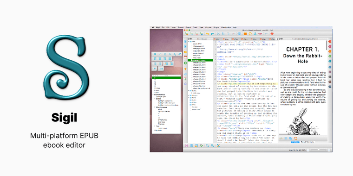Click the gear icon in side toolbar
The image size is (353, 176).
pyautogui.click(x=185, y=84)
